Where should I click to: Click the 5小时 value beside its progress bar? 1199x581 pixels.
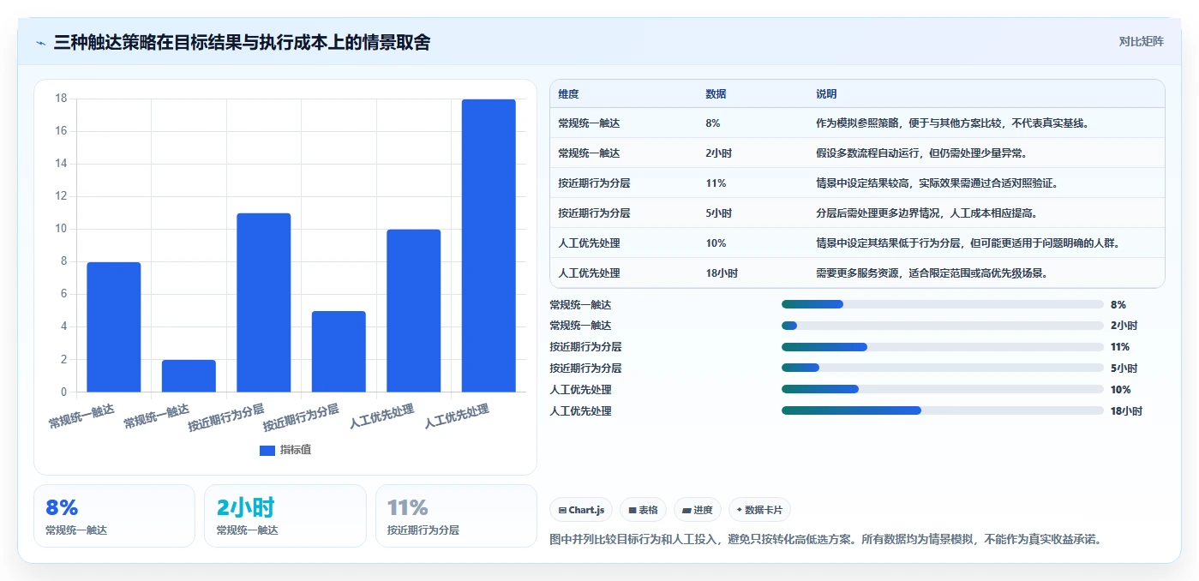(x=1124, y=368)
